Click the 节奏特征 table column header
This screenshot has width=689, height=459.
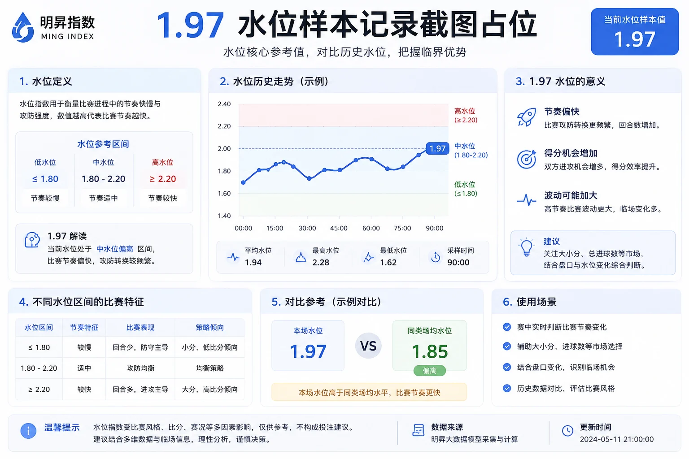tap(84, 328)
